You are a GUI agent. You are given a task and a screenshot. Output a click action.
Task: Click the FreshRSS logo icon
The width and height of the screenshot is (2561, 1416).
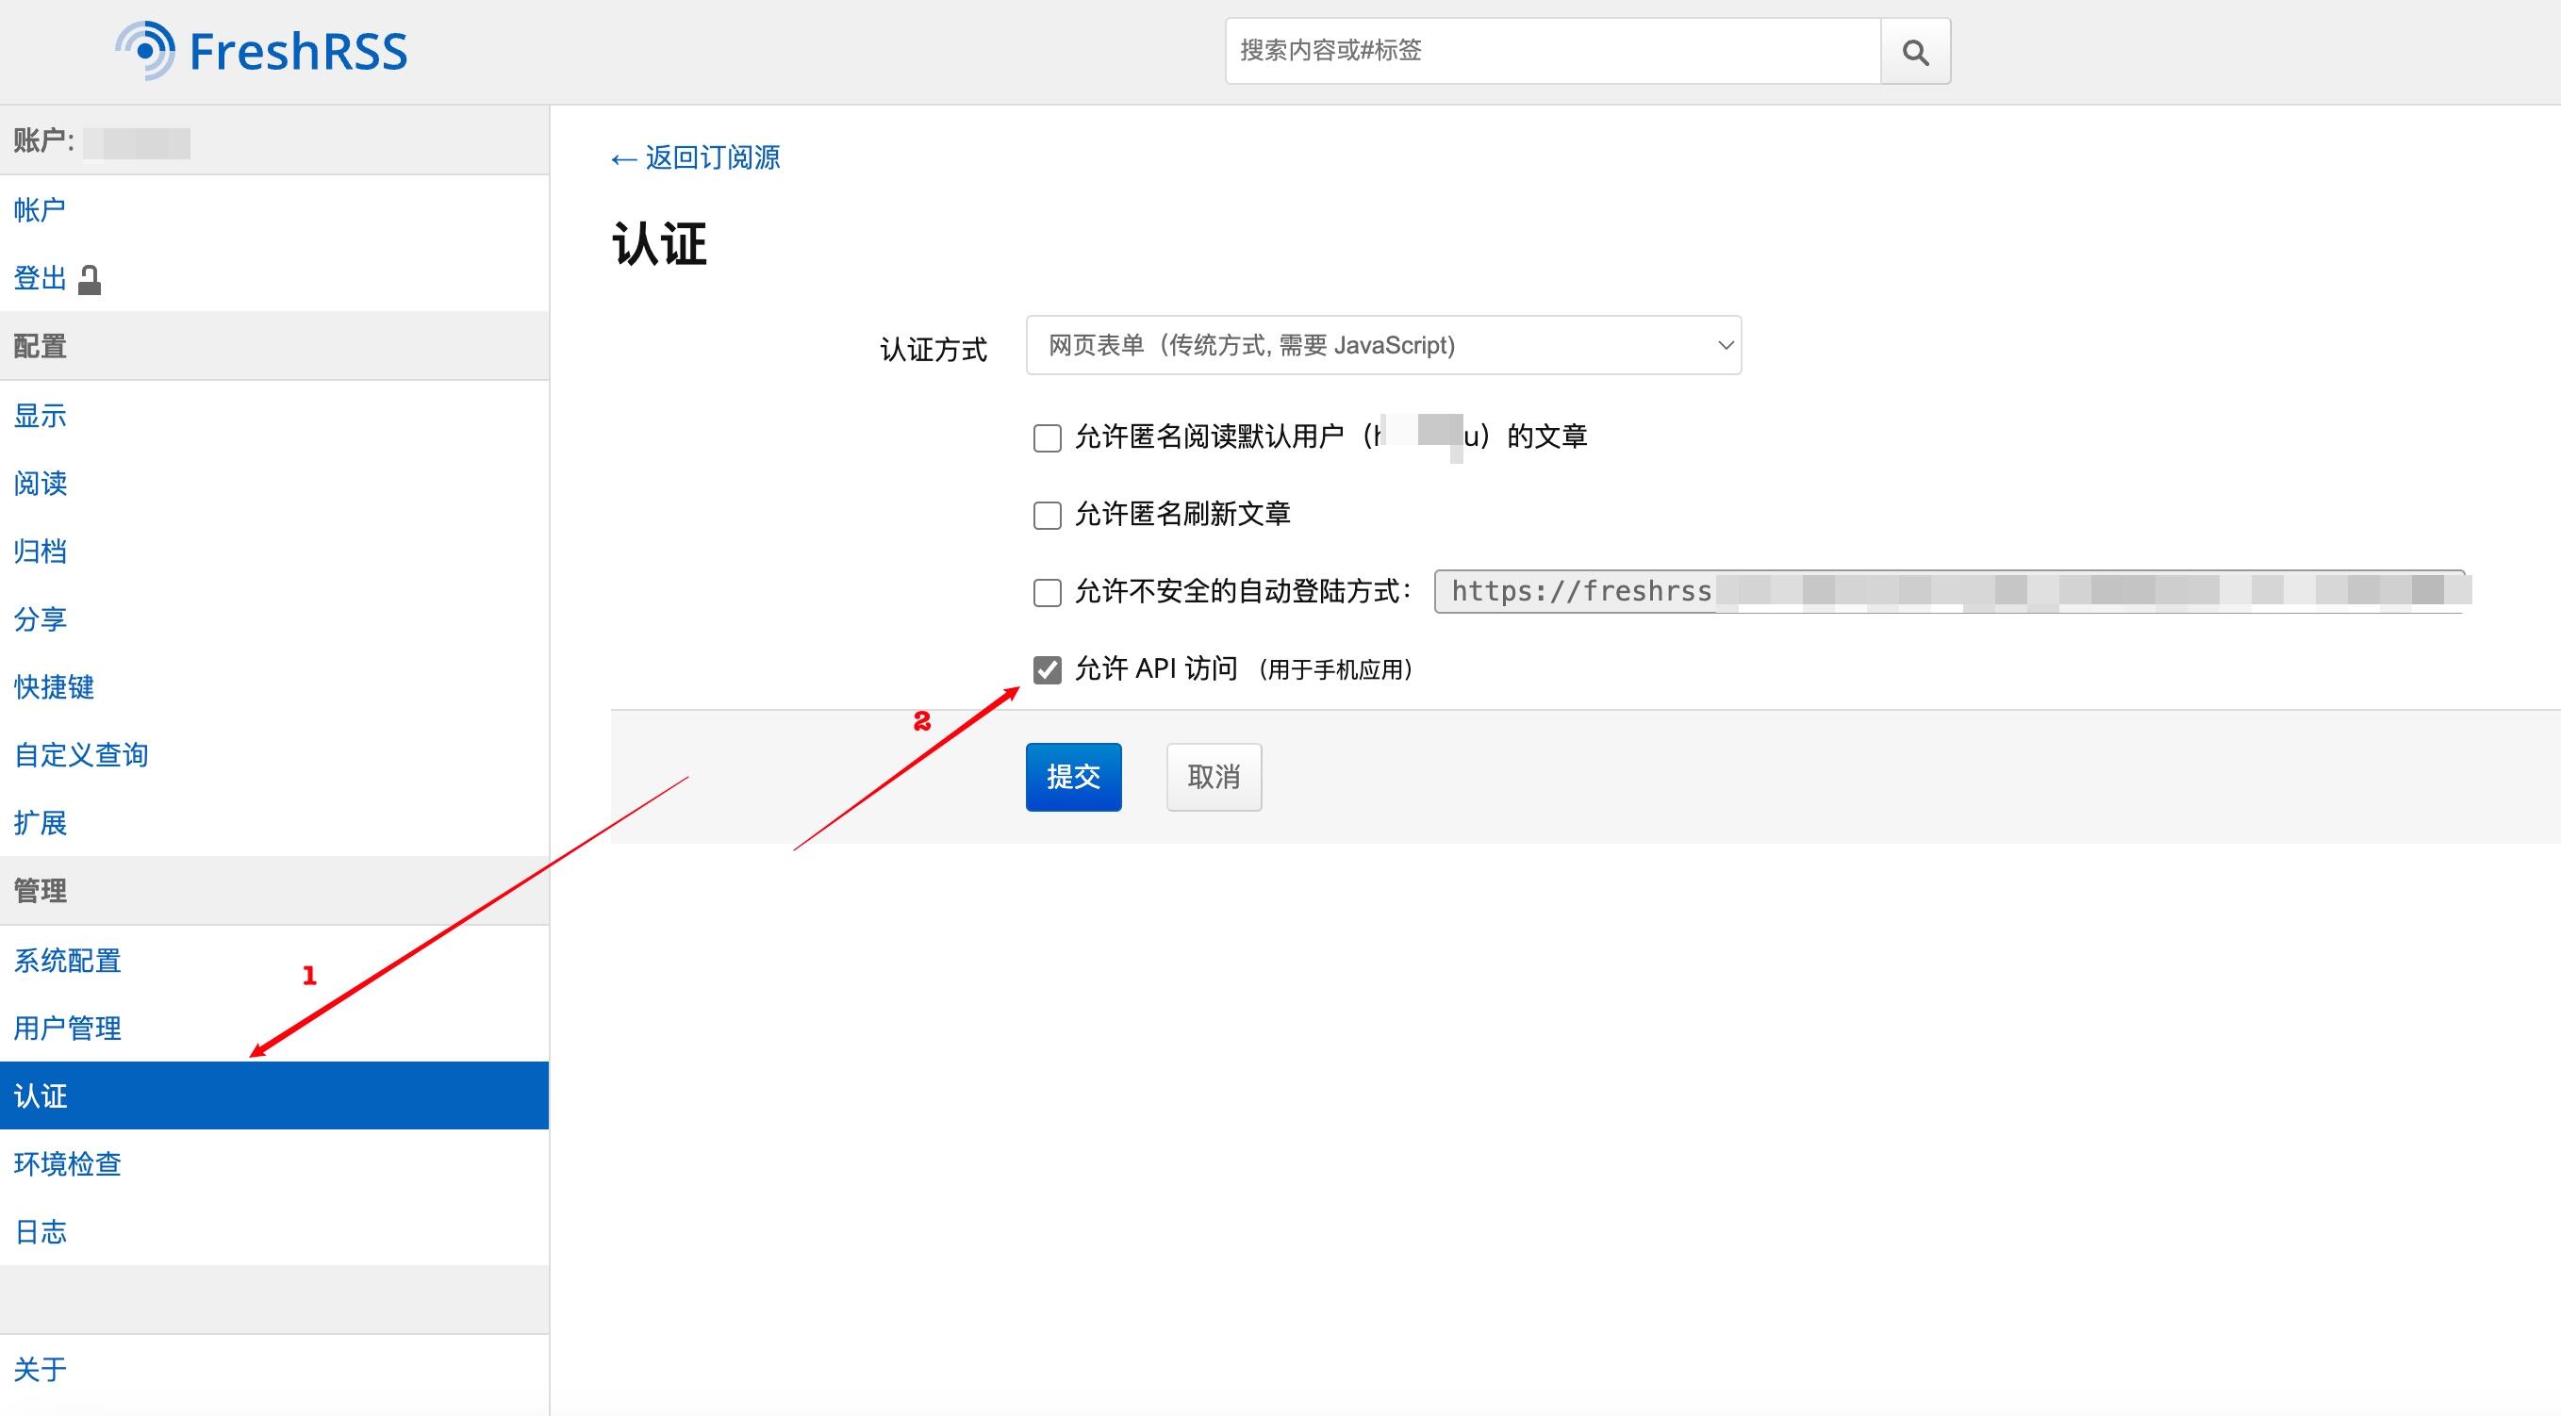pos(146,51)
